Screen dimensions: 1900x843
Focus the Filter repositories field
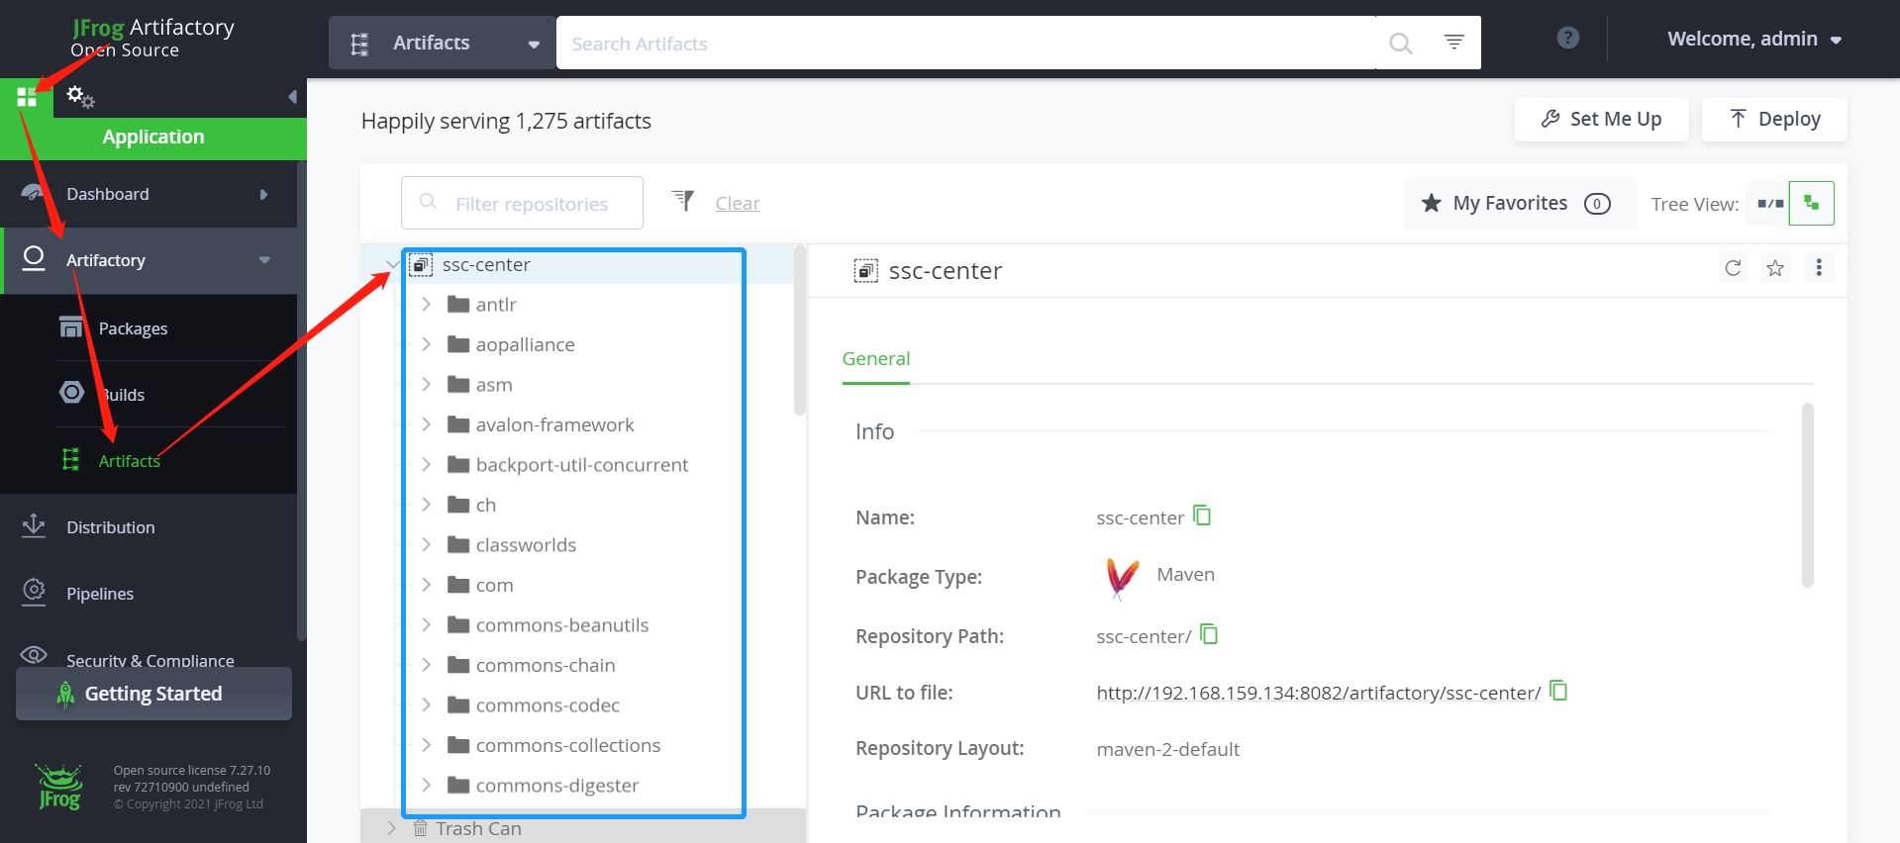(522, 203)
